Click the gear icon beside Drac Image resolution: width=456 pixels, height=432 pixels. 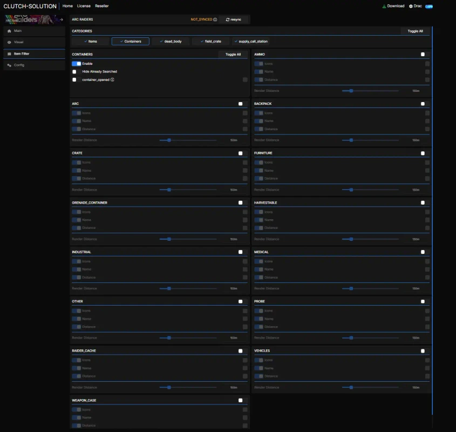(x=411, y=6)
